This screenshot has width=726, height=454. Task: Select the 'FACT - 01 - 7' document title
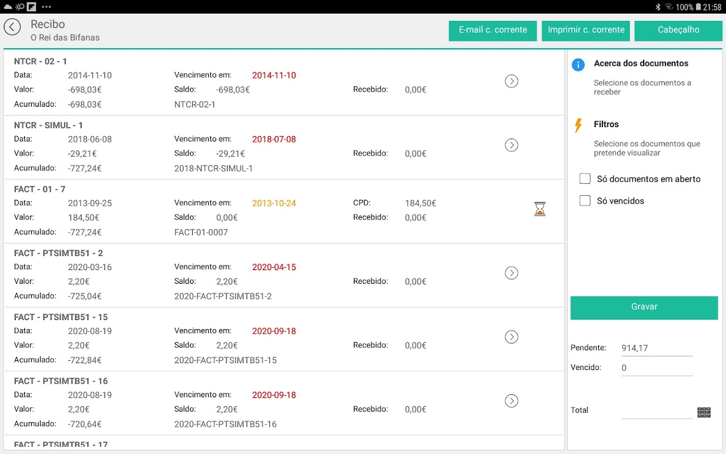click(x=40, y=189)
